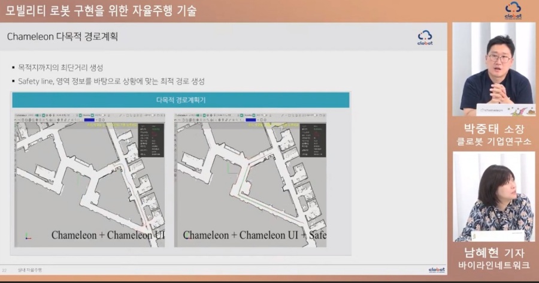The image size is (539, 283).
Task: Select the blue color swatch in right map toolbar
Action: point(250,120)
